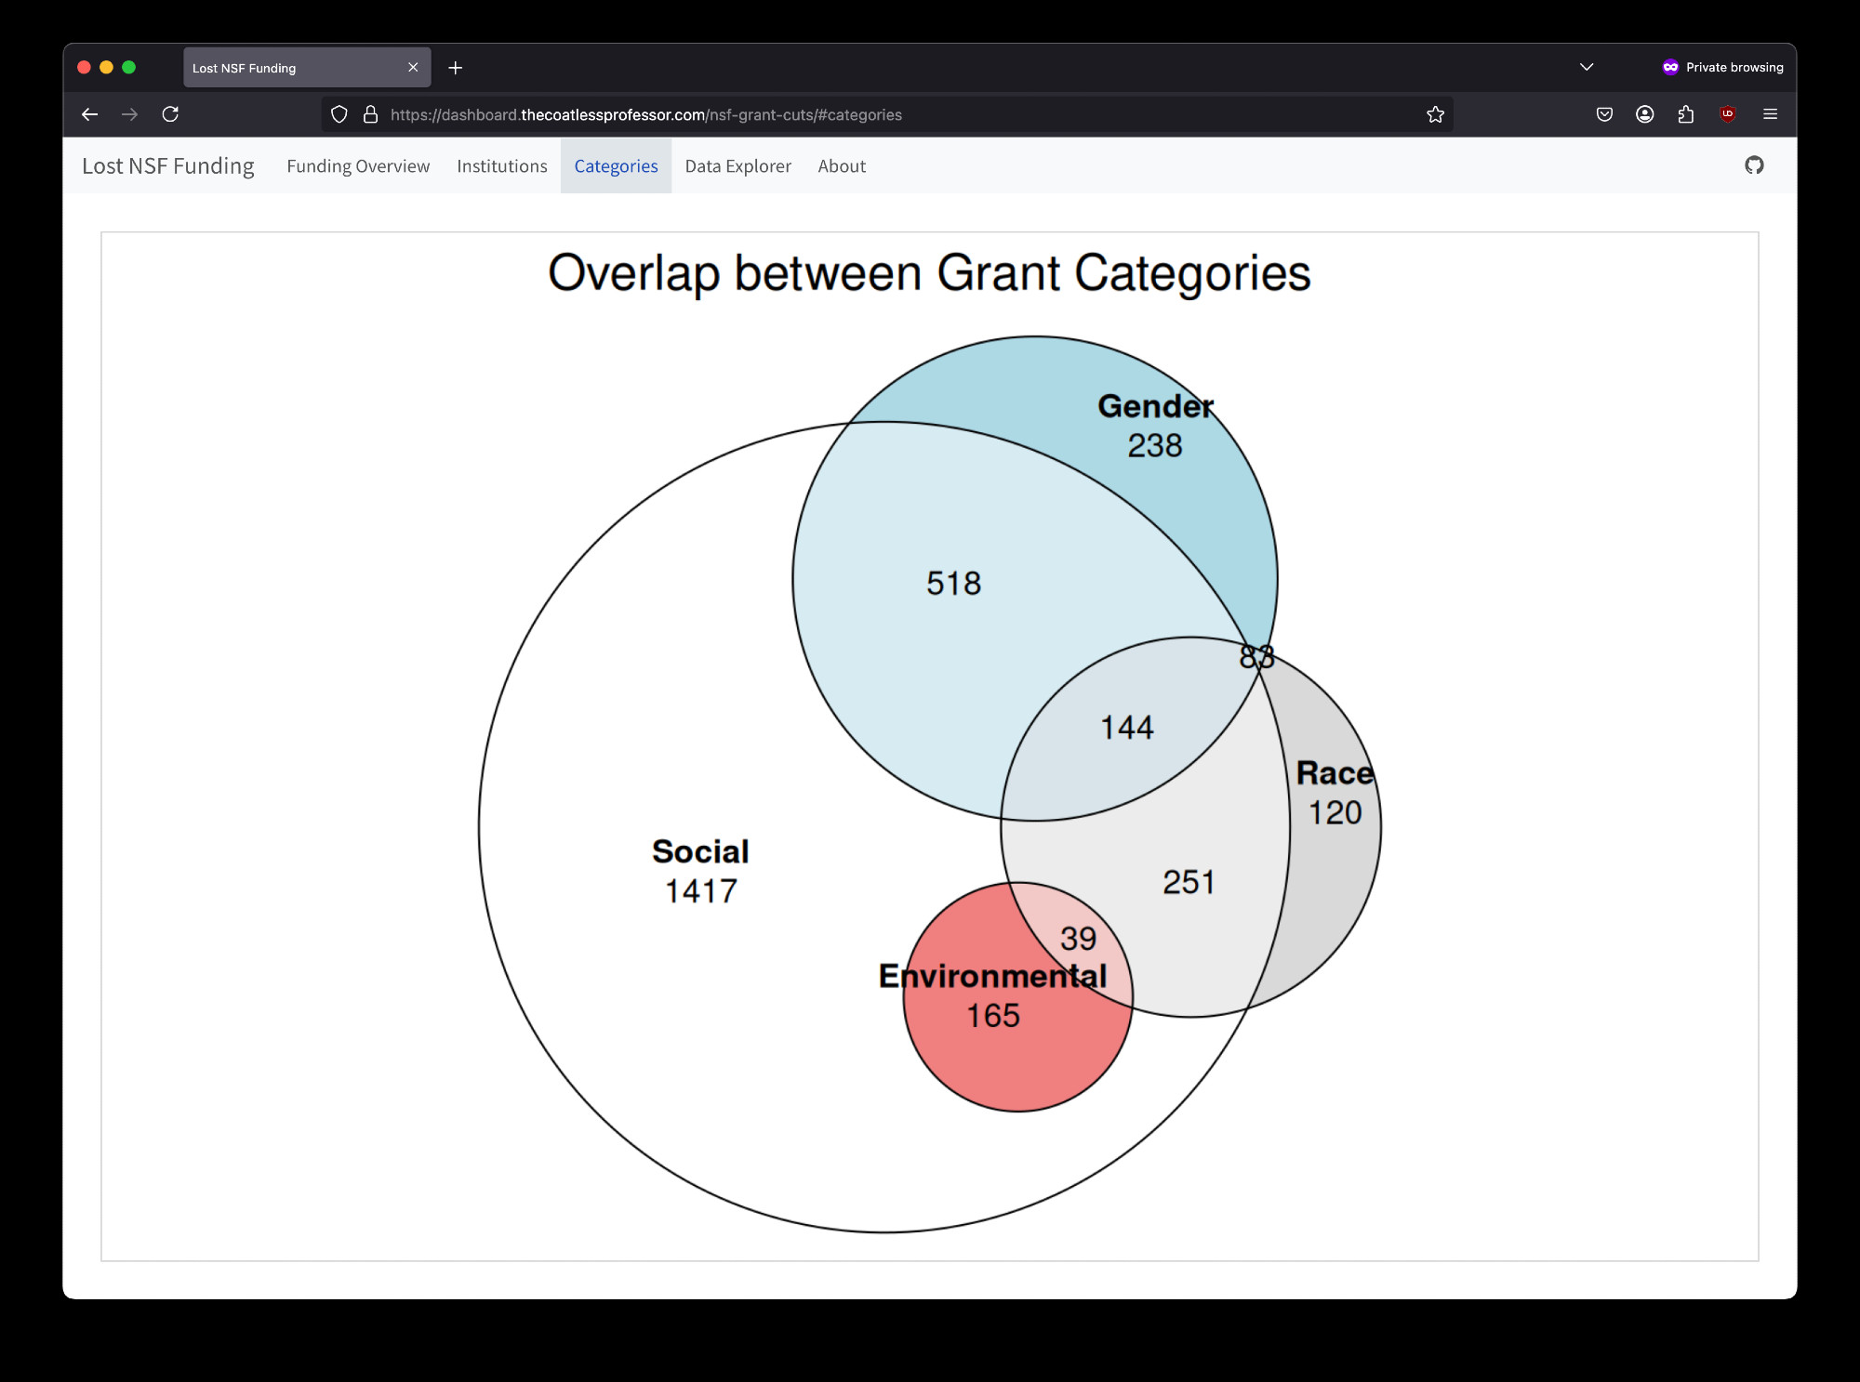Click the Social 1417 label
Screen dimensions: 1860x1382
click(700, 871)
